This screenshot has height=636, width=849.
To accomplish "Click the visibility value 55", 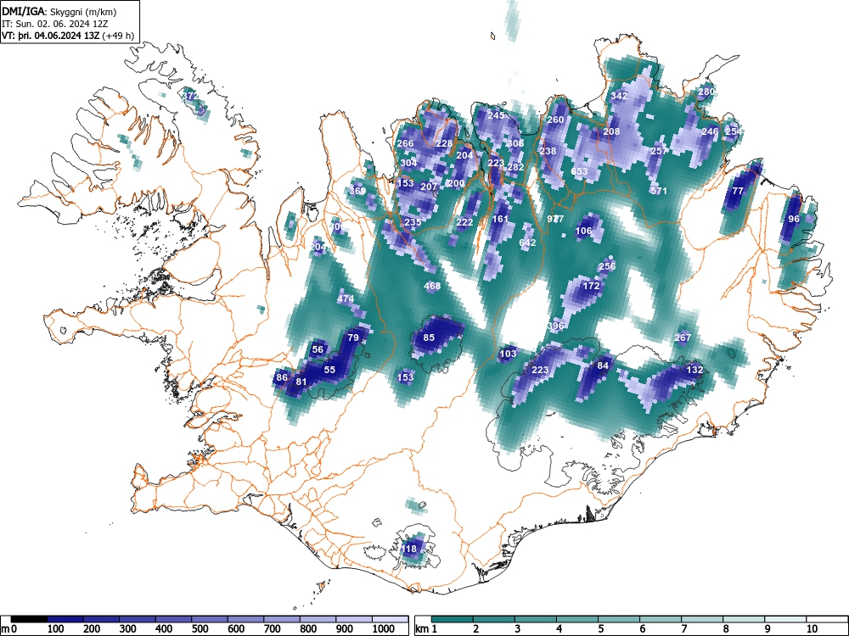I will click(x=329, y=370).
